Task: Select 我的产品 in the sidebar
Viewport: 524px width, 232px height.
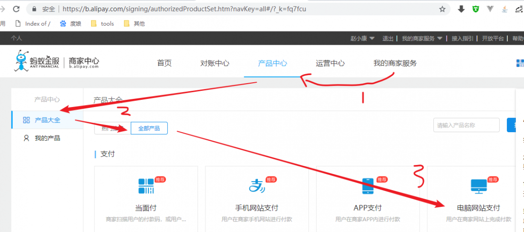Action: tap(47, 138)
